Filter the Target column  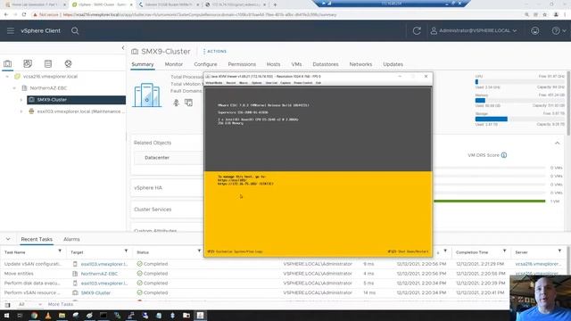tap(126, 251)
